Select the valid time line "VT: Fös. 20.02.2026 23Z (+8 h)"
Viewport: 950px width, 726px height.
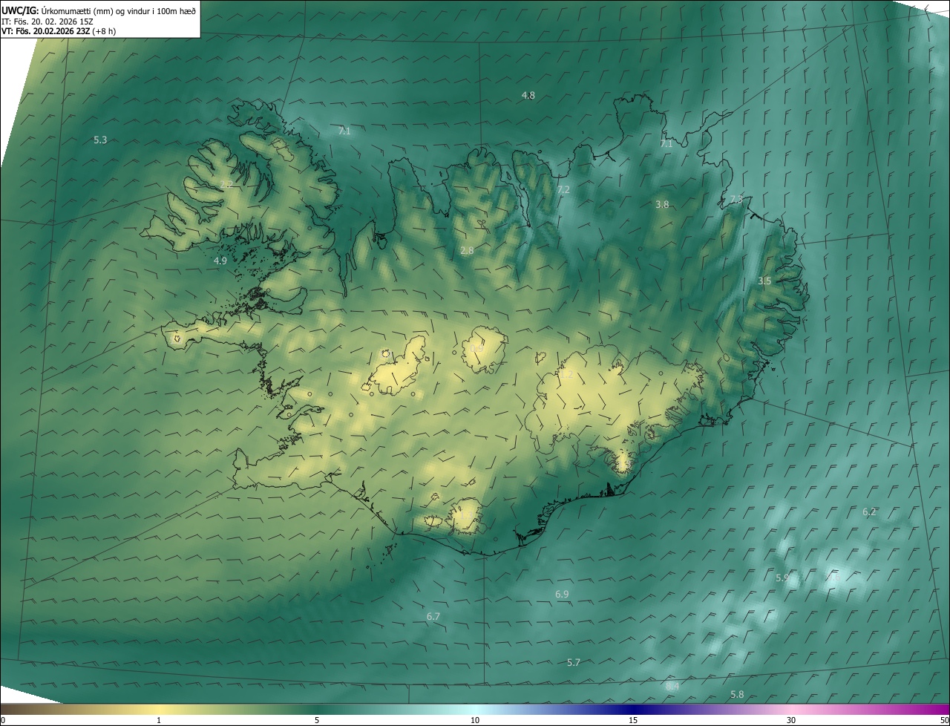click(59, 31)
